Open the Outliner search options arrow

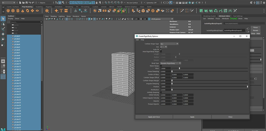41,22
